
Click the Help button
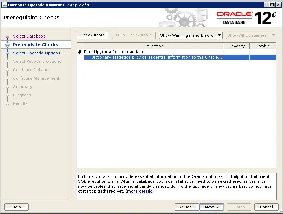point(17,207)
